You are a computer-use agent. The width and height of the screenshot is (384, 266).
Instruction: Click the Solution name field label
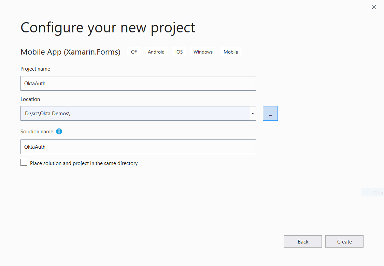tap(37, 132)
